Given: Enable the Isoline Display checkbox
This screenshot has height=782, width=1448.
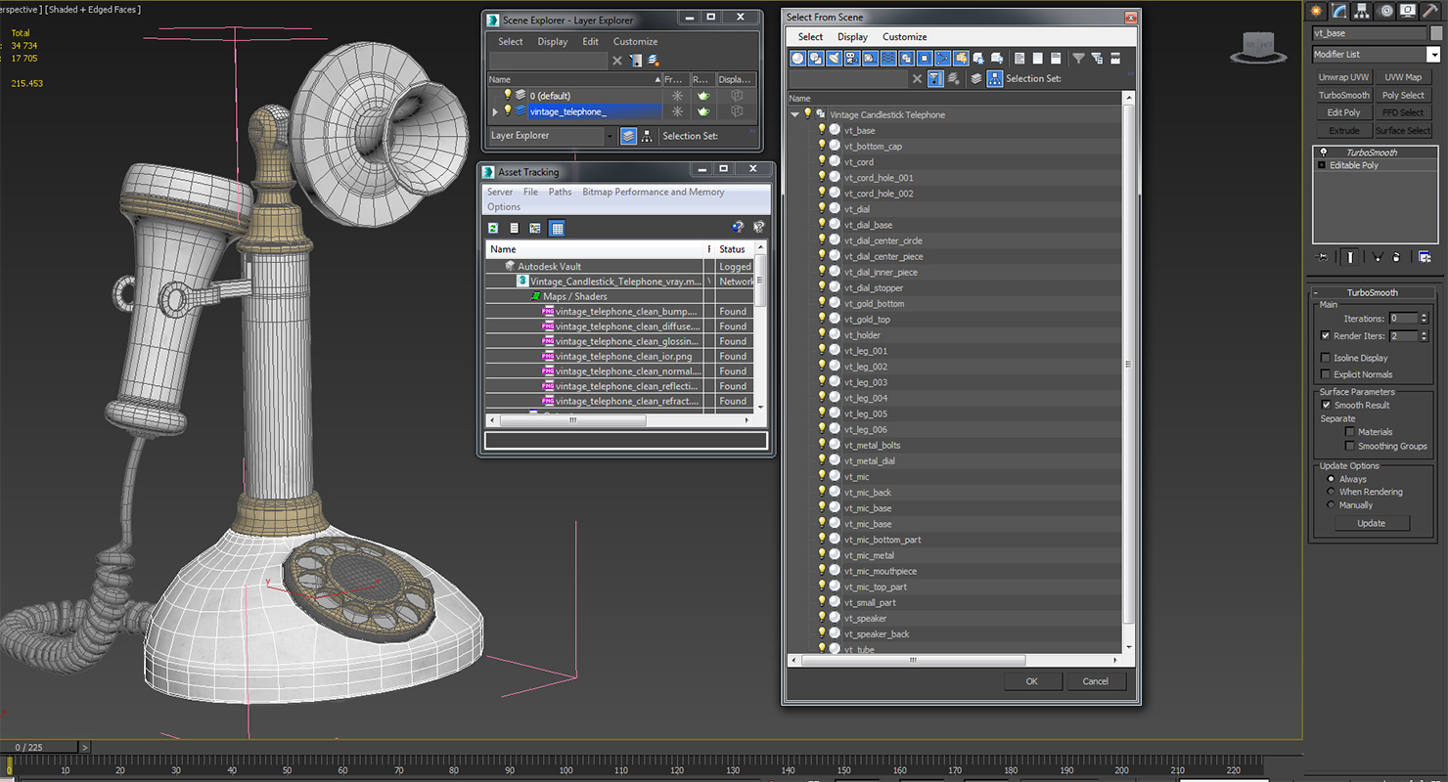Looking at the screenshot, I should point(1326,358).
